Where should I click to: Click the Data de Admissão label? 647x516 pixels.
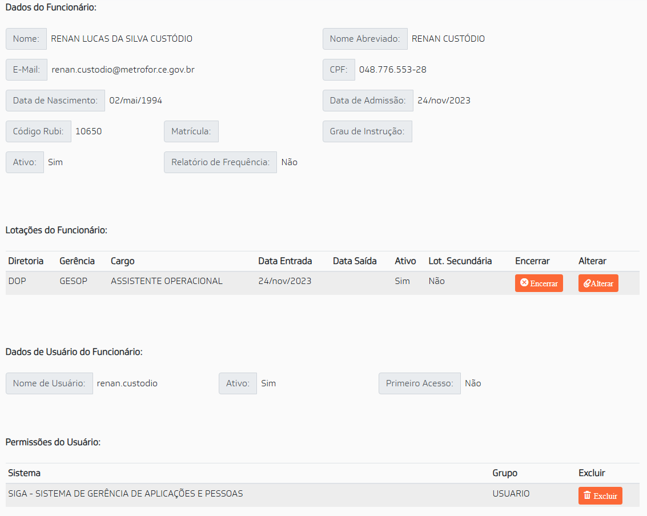pyautogui.click(x=368, y=101)
